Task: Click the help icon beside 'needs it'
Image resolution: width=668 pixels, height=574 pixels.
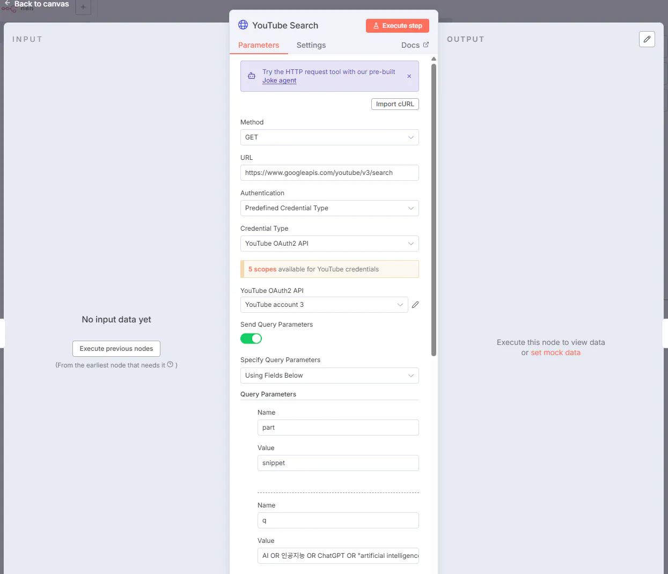Action: (170, 365)
